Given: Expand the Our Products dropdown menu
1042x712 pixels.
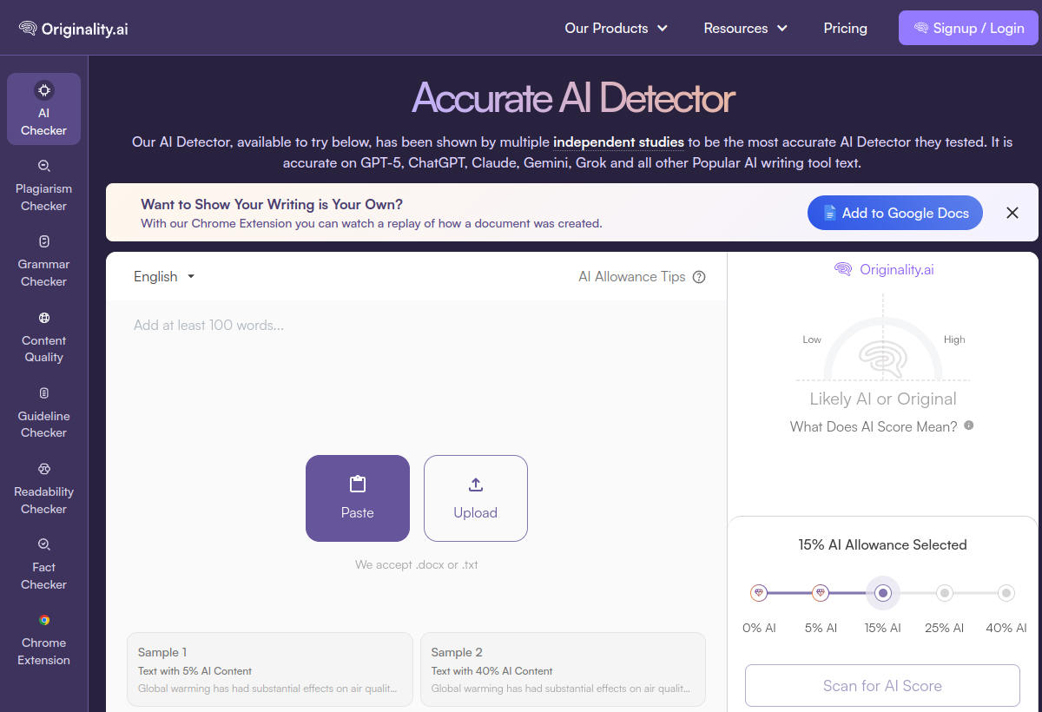Looking at the screenshot, I should pos(617,28).
